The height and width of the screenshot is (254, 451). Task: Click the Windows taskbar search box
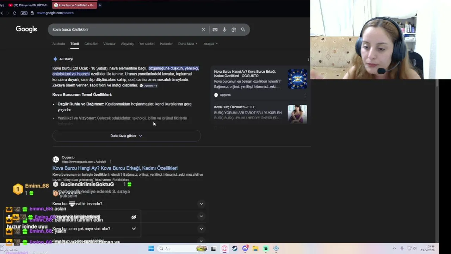point(182,248)
